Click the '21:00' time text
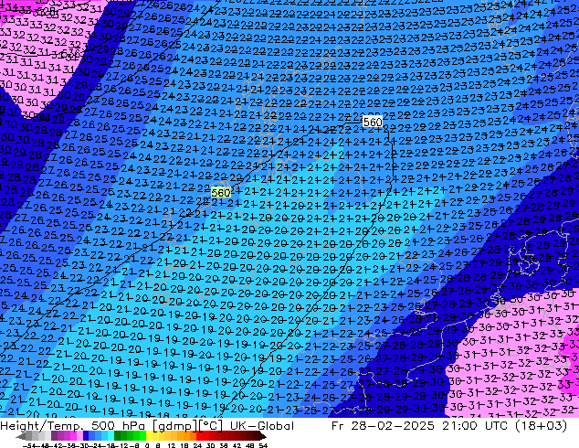The height and width of the screenshot is (448, 579). pyautogui.click(x=459, y=426)
